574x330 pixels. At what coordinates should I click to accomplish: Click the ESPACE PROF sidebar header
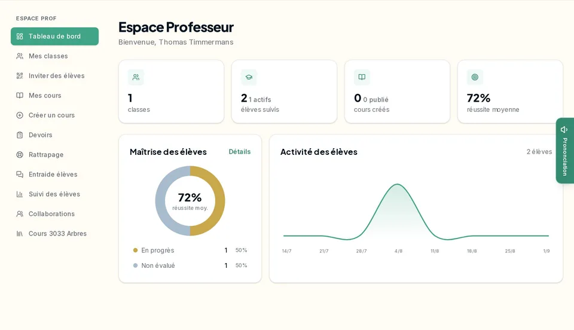point(36,19)
